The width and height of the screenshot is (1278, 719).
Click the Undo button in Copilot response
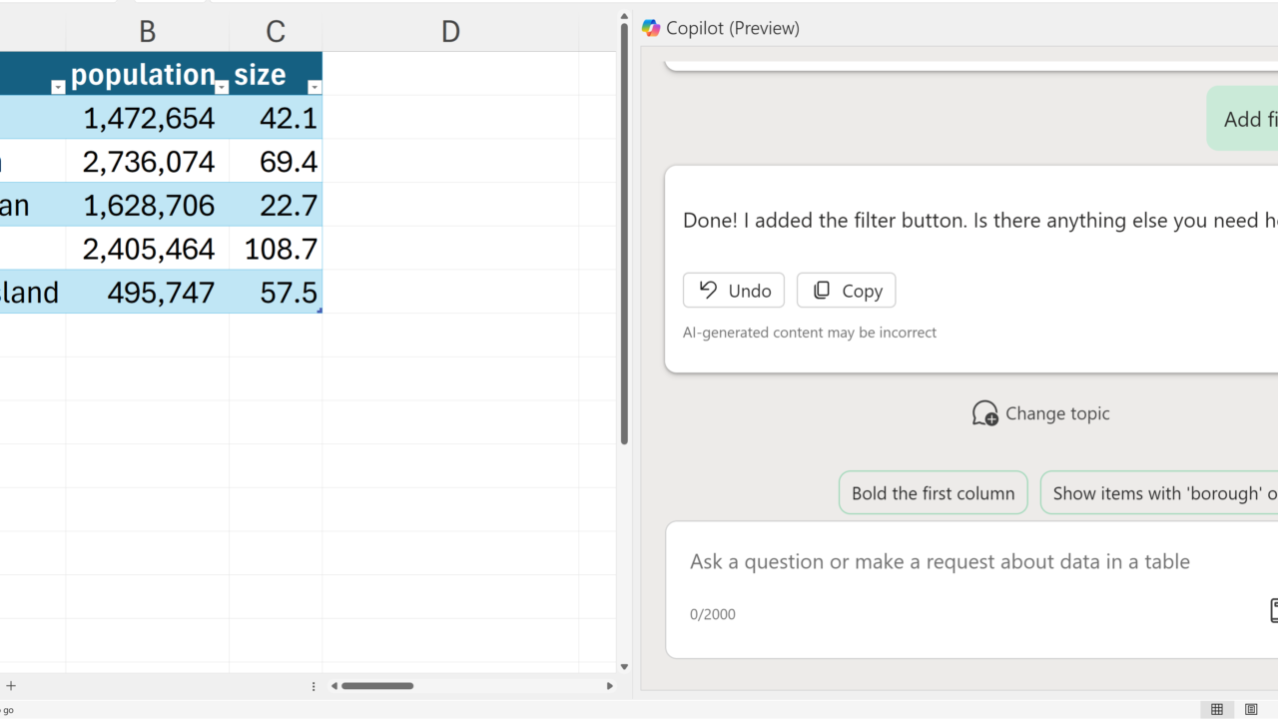[734, 291]
